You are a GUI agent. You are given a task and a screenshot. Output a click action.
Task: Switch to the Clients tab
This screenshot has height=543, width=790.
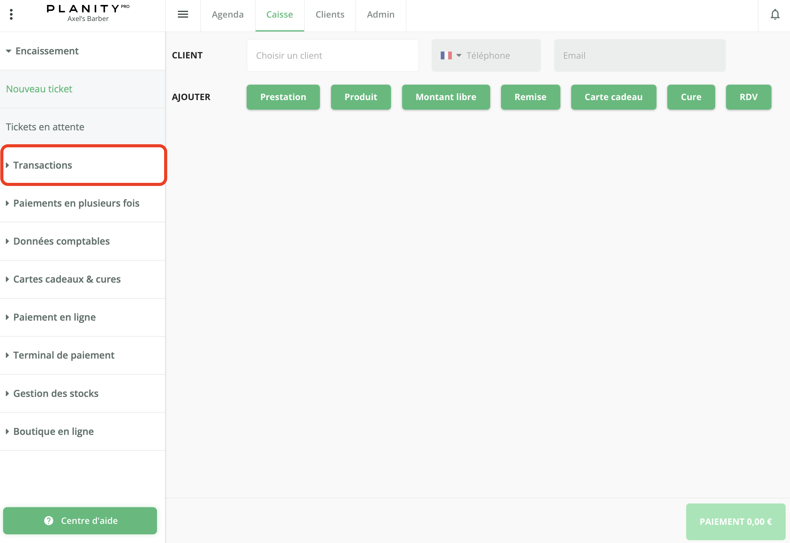tap(329, 15)
